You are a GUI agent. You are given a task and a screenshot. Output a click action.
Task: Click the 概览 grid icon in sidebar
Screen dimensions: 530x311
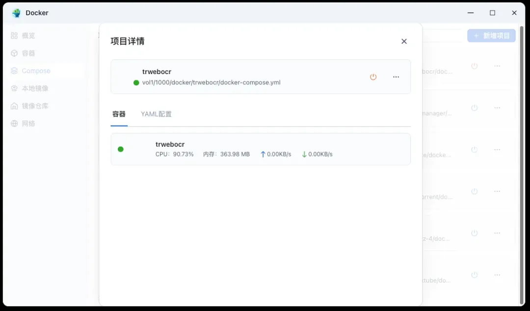[x=14, y=35]
